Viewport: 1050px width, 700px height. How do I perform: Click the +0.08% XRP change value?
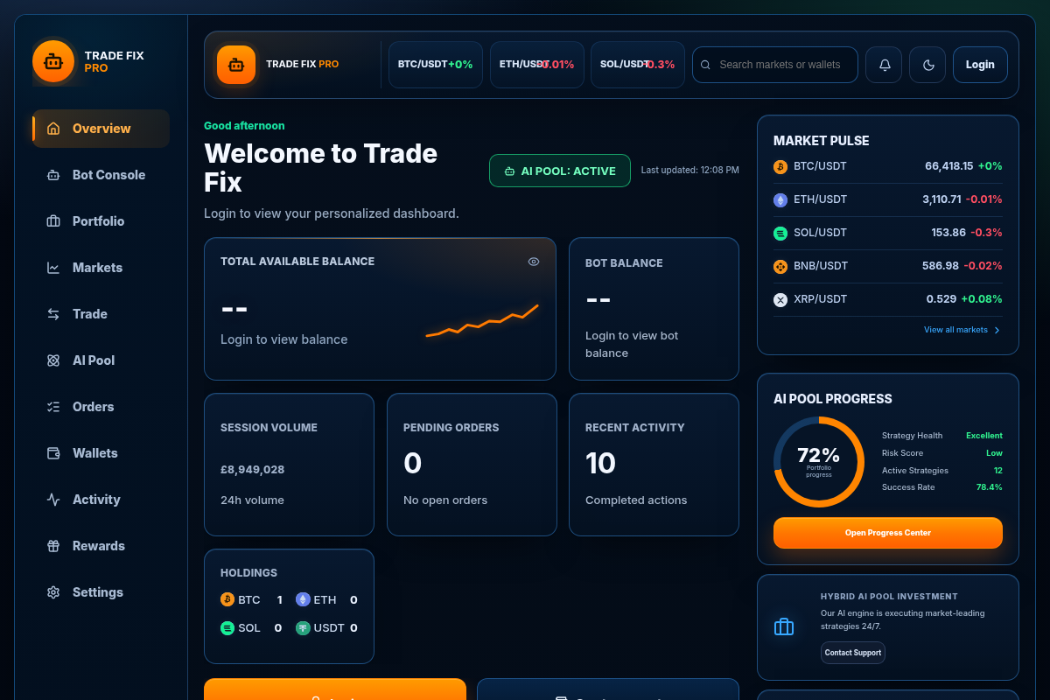point(982,299)
